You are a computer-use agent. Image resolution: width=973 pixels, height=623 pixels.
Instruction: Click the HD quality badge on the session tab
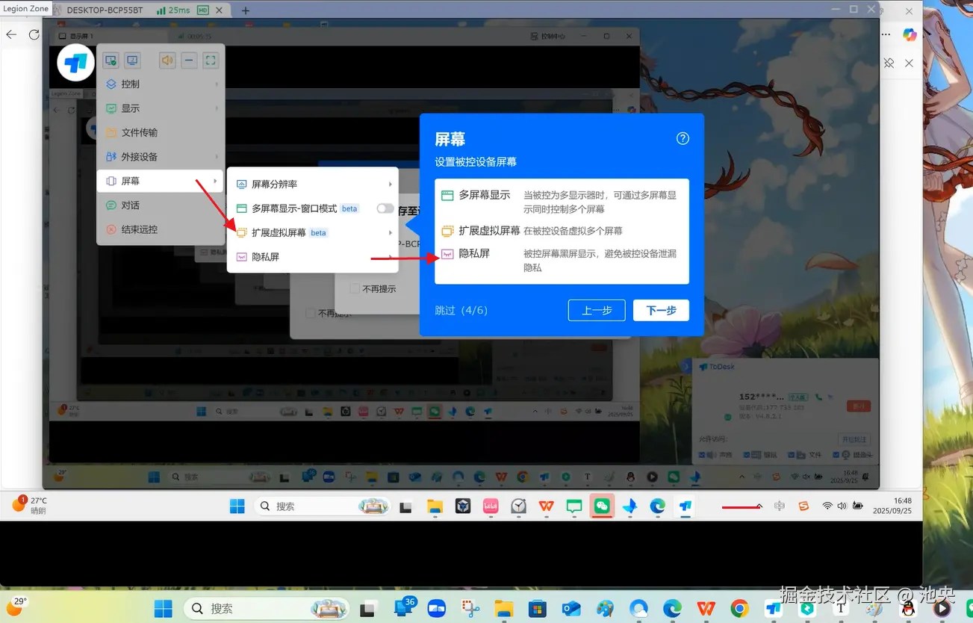pos(202,10)
